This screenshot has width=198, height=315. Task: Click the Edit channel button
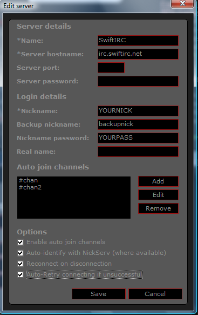pyautogui.click(x=158, y=195)
